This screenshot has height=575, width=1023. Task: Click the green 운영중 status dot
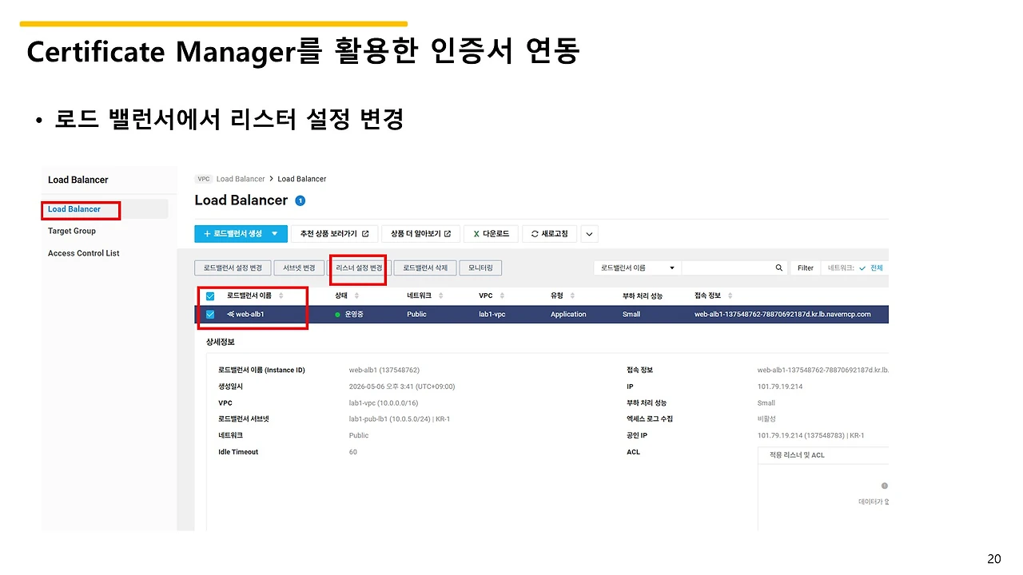point(338,315)
